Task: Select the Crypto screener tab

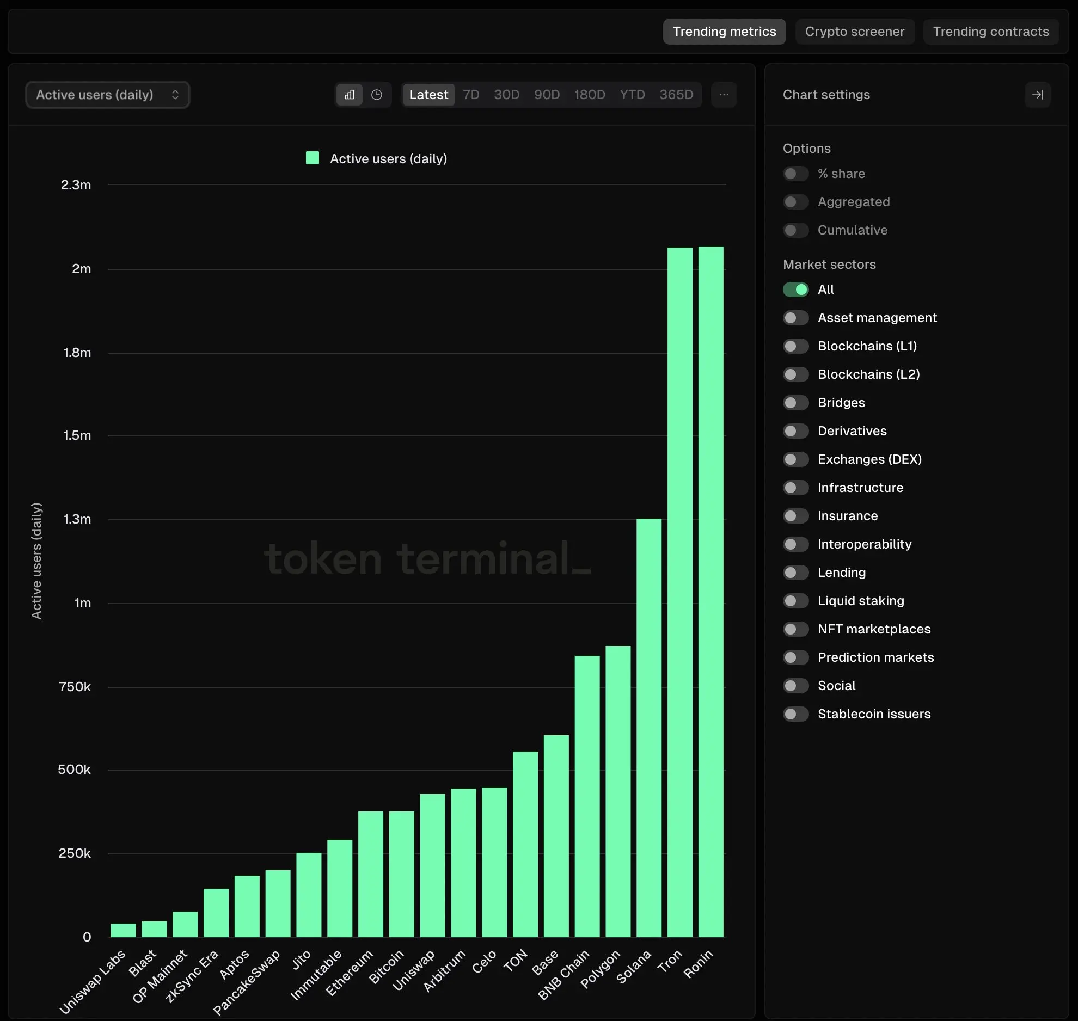Action: 854,30
